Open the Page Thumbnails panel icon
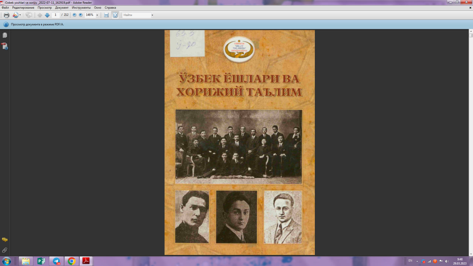 click(x=4, y=35)
